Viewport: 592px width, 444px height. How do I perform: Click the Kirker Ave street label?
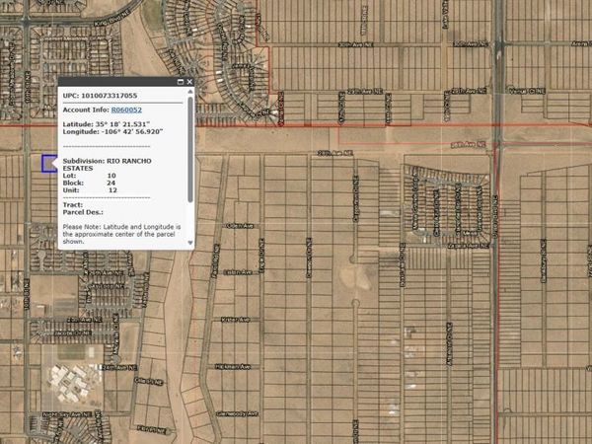235,320
